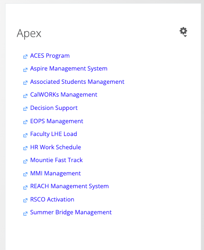
Task: Open the Decision Support link
Action: (x=54, y=108)
